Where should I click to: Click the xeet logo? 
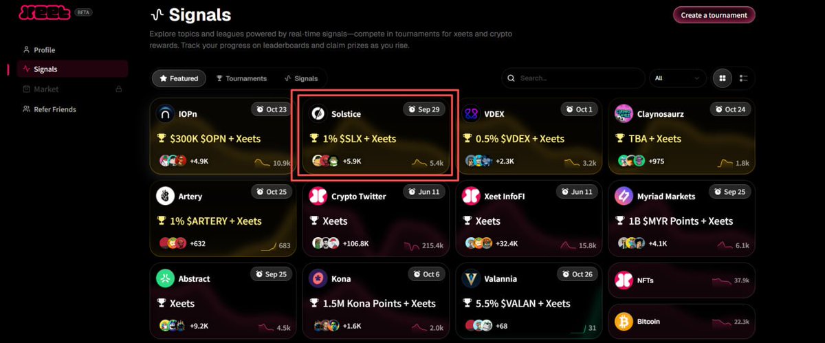45,13
